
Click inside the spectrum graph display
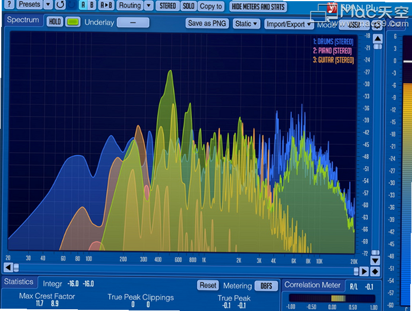tap(182, 142)
